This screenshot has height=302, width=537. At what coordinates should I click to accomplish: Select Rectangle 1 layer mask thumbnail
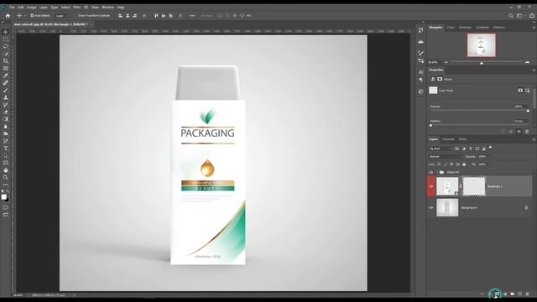click(x=474, y=186)
